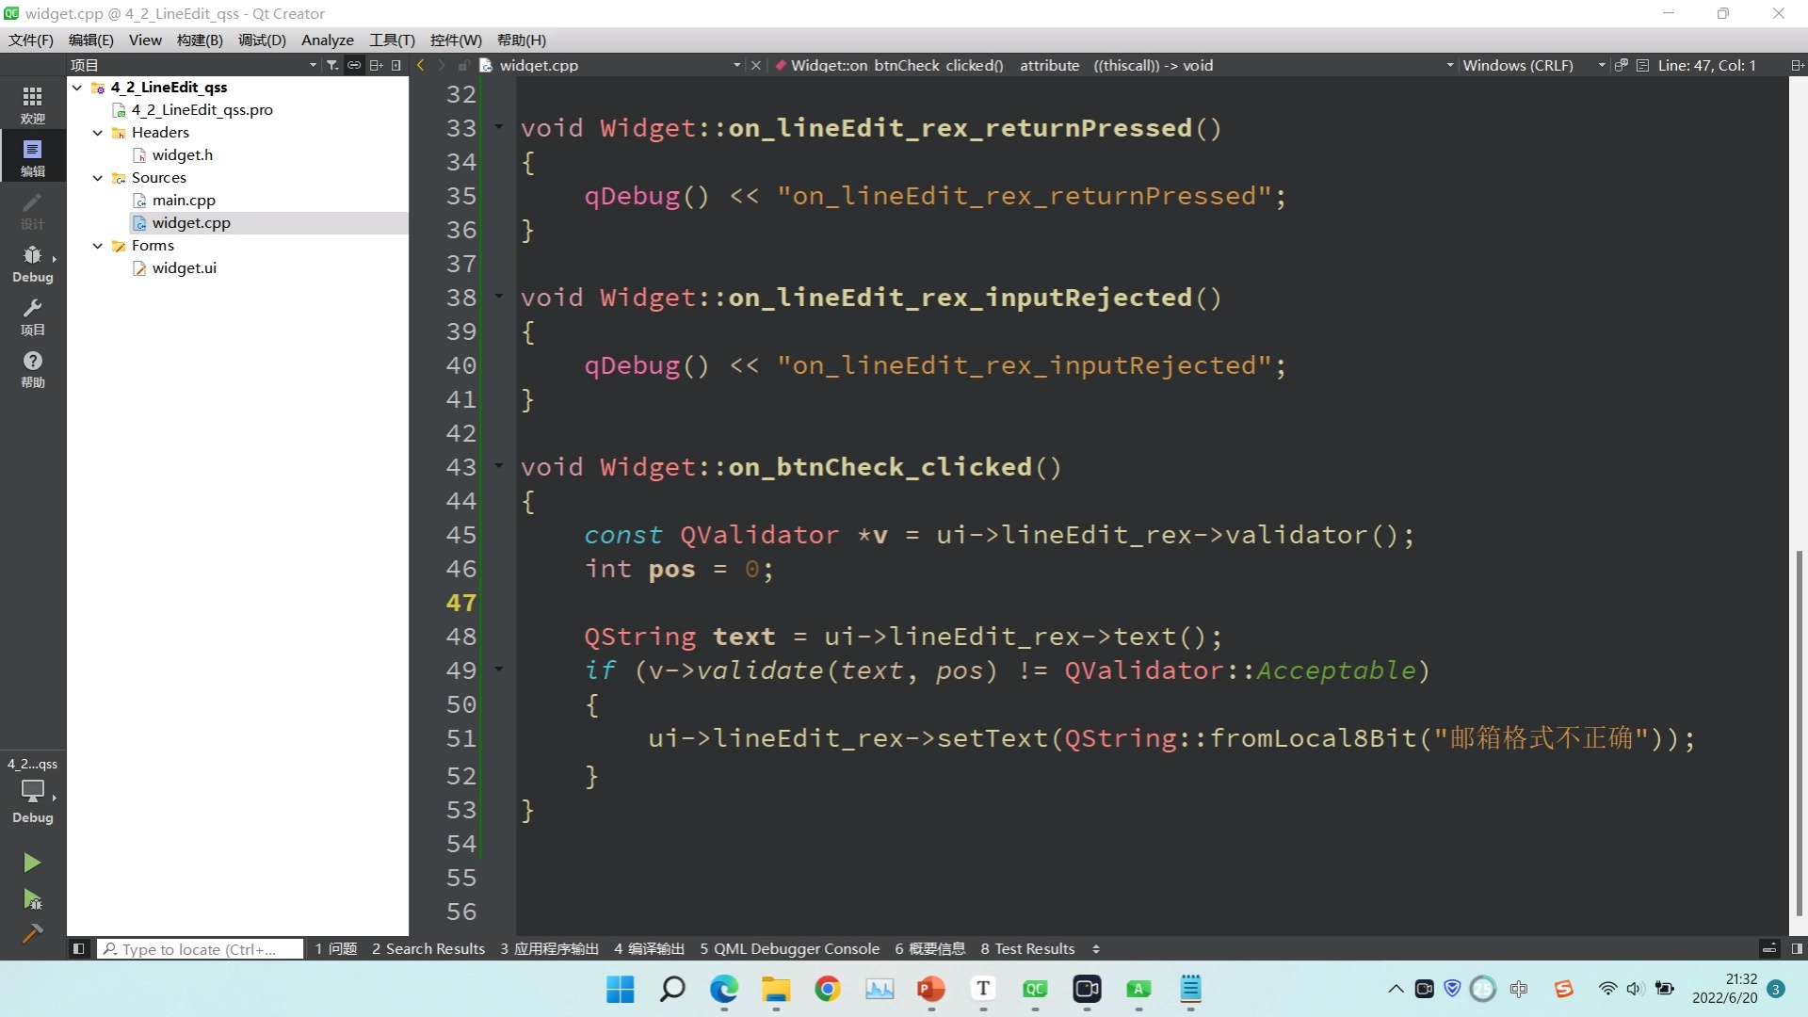Collapse the Sources folder

[98, 177]
